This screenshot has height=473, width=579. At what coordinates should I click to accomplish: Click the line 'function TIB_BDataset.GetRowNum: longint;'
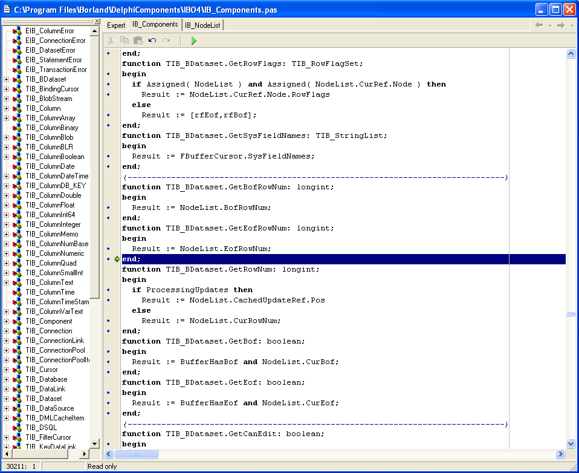coord(221,269)
